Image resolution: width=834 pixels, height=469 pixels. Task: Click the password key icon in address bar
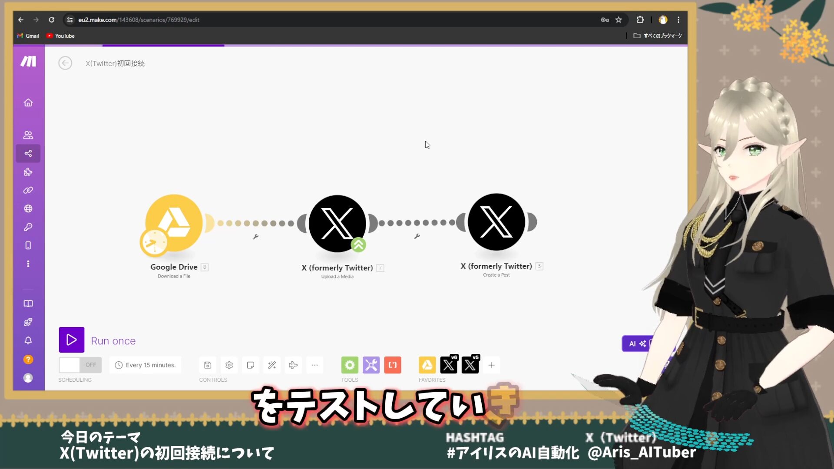605,20
